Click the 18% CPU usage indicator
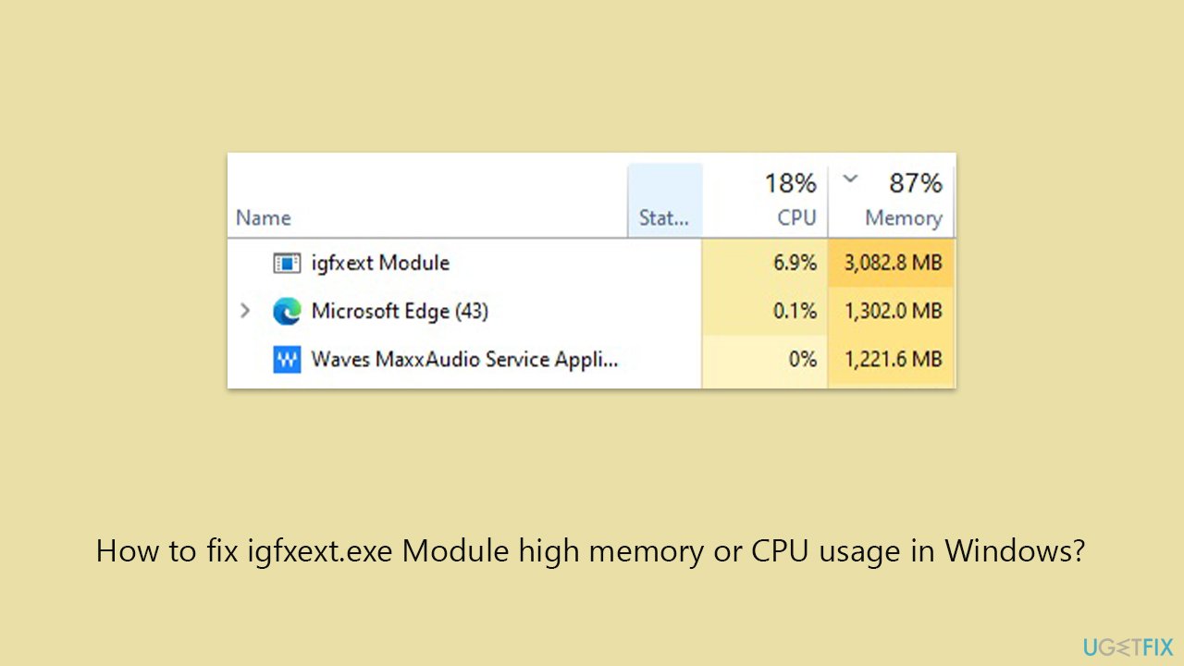The width and height of the screenshot is (1184, 666). [790, 182]
